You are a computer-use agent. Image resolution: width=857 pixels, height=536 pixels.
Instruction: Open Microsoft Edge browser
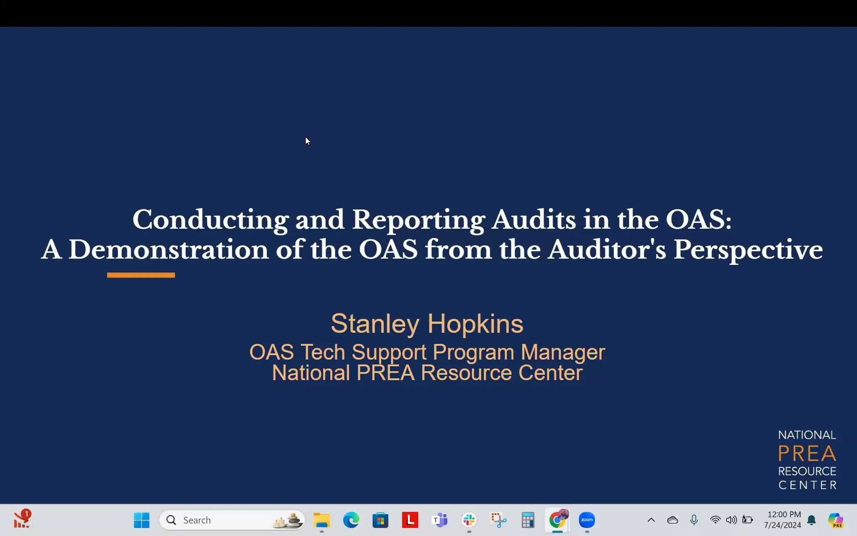click(351, 520)
